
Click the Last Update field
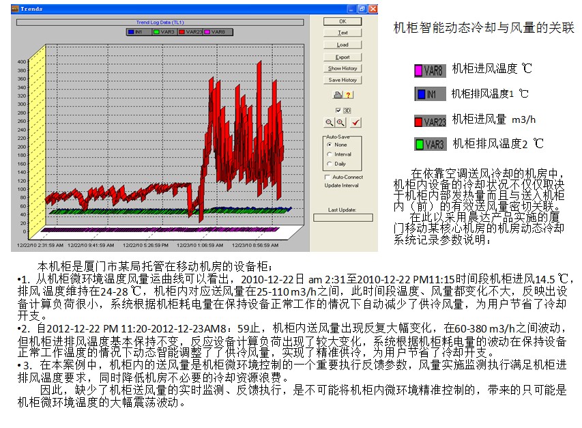(343, 218)
